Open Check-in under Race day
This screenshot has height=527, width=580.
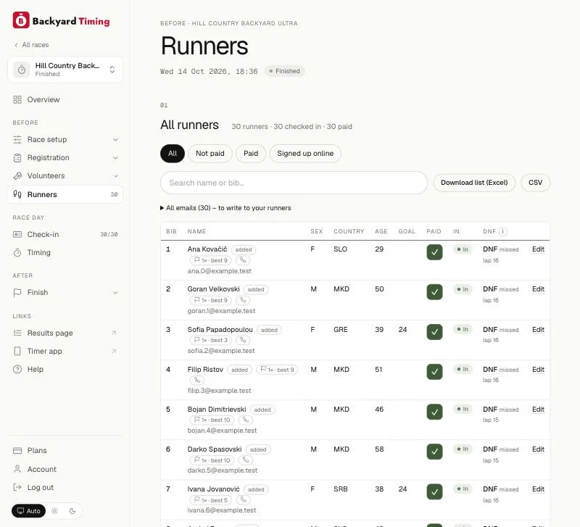pyautogui.click(x=65, y=234)
